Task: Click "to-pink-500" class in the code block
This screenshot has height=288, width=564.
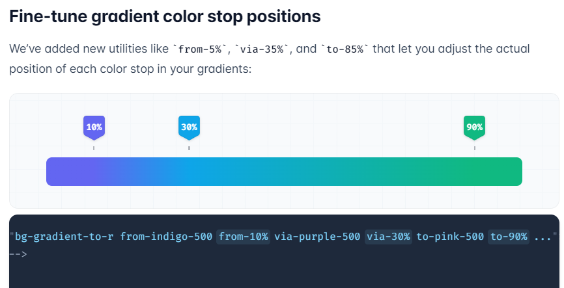Action: 449,237
